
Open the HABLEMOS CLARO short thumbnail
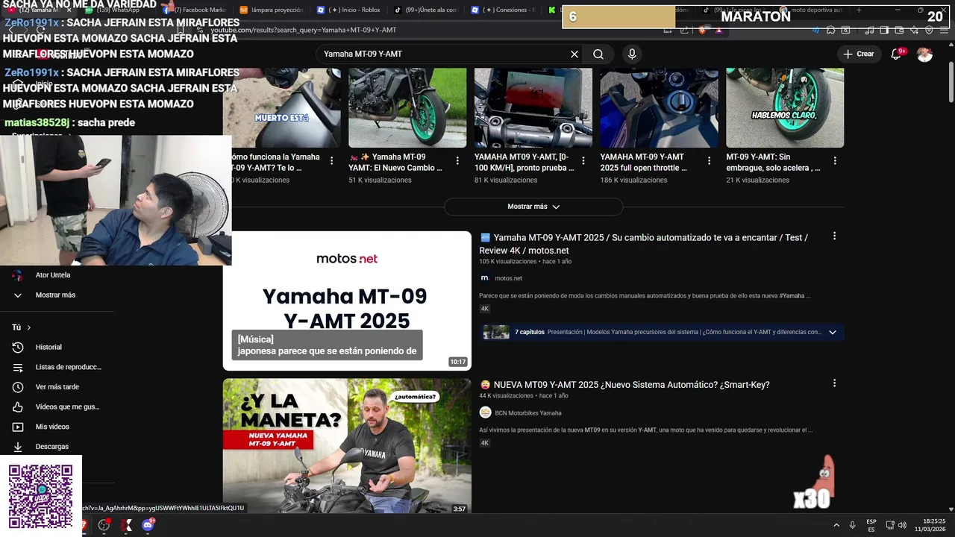coord(785,108)
